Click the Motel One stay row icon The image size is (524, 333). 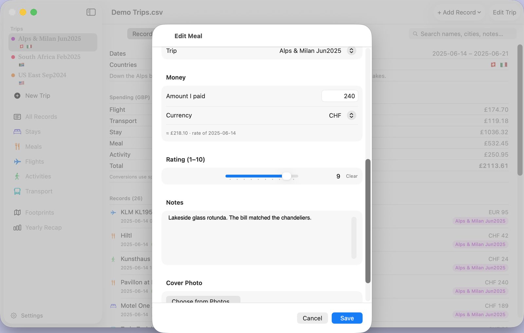[113, 306]
